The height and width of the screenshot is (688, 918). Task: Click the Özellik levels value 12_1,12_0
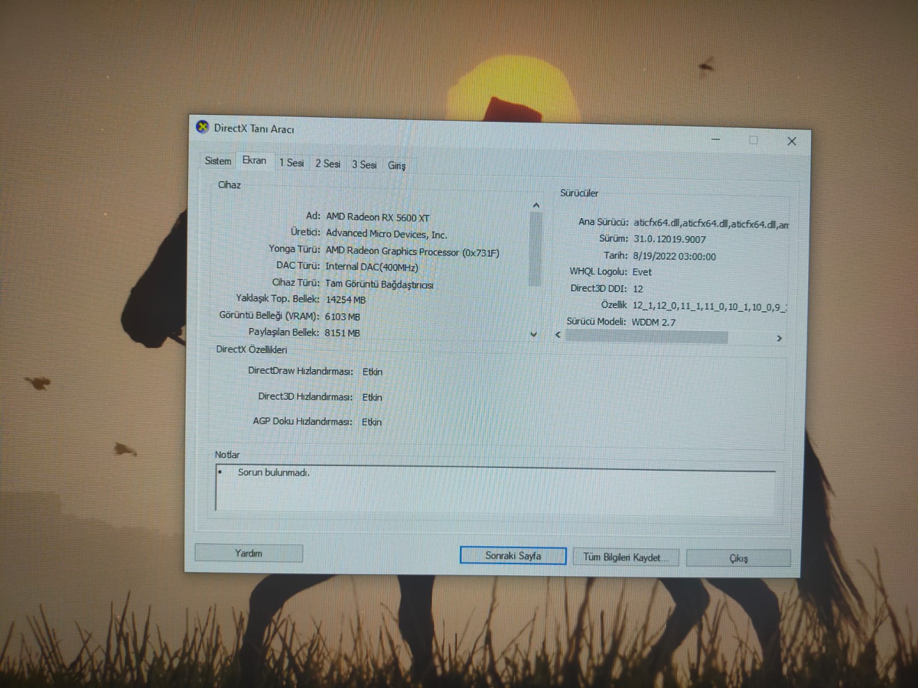pos(709,307)
